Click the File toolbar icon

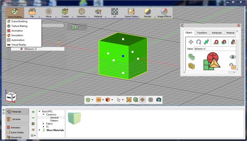32,12
